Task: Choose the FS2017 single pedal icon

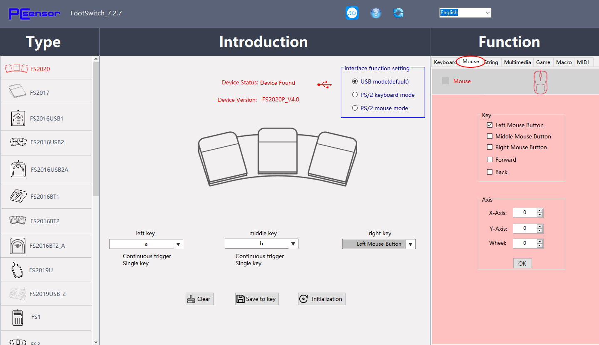Action: [17, 91]
